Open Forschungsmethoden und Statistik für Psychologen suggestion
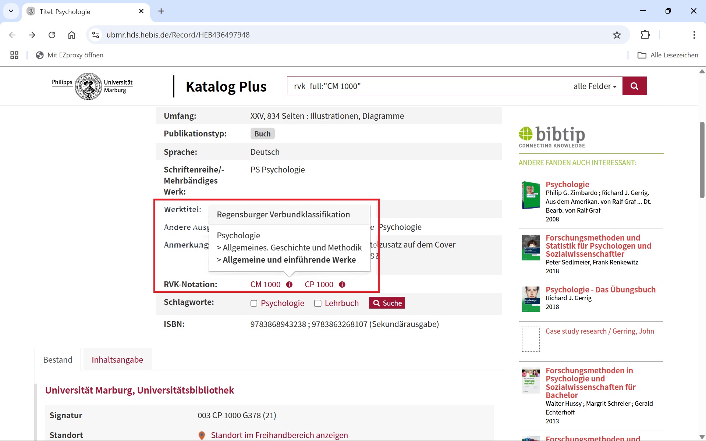Screen dimensions: 706x441 (x=599, y=246)
